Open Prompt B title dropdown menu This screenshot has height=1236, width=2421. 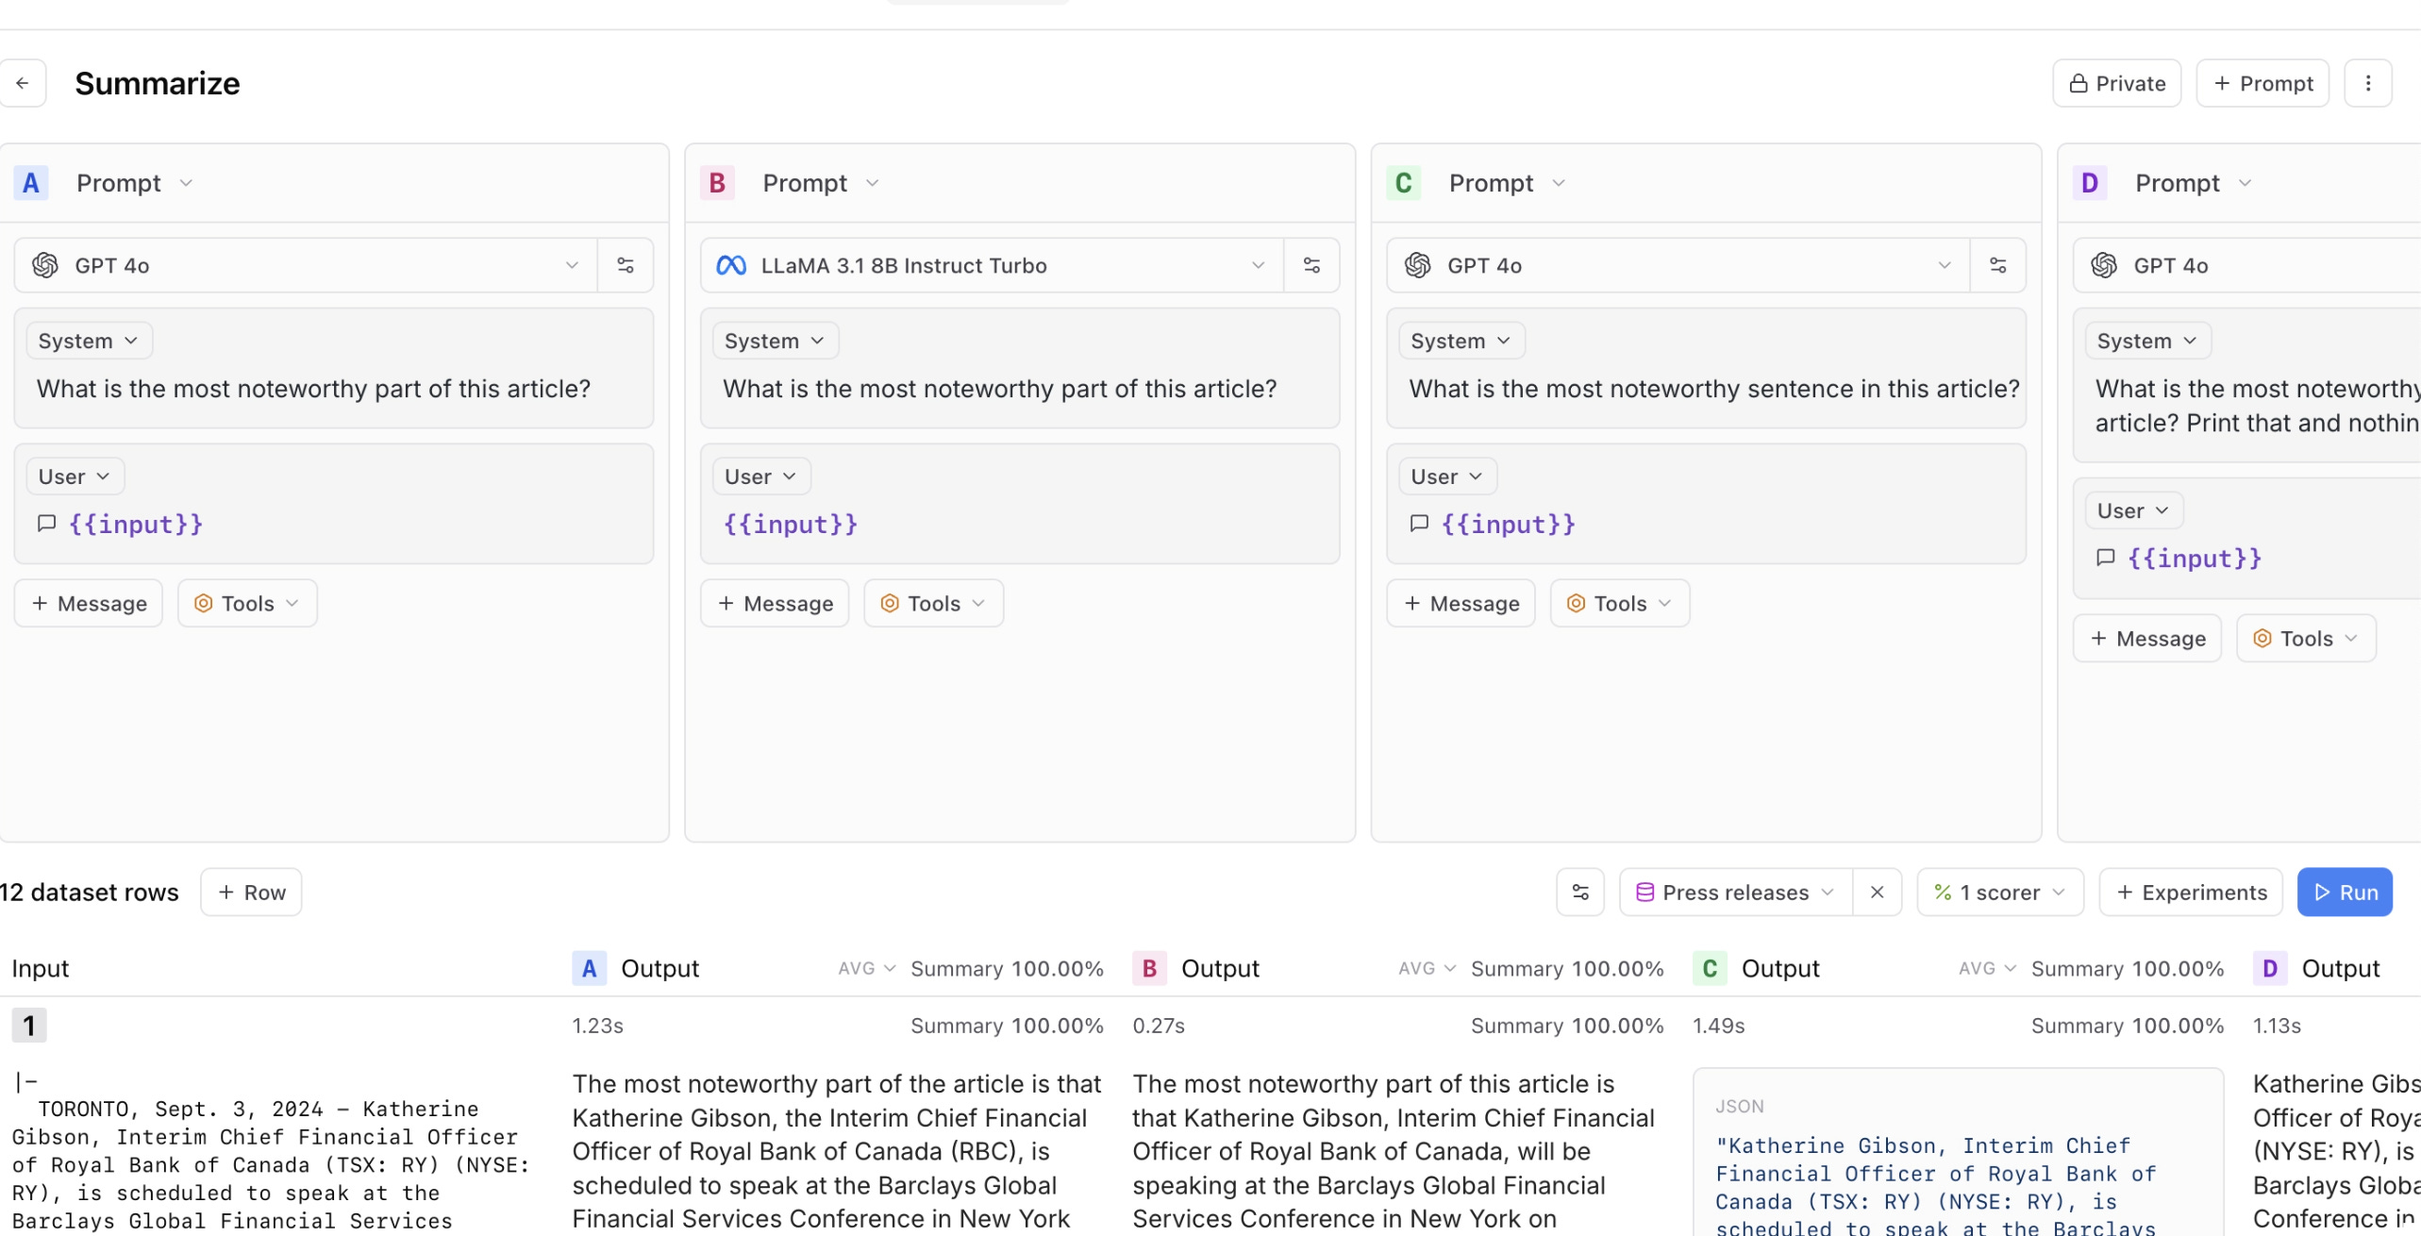[x=819, y=183]
